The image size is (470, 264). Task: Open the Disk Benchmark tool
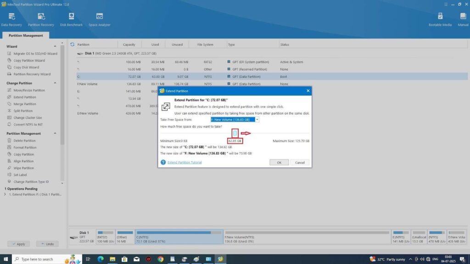[71, 18]
